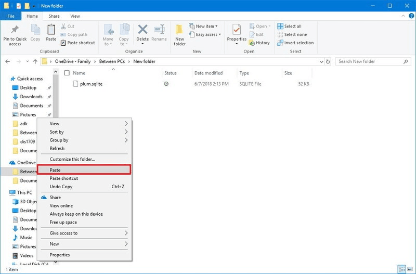Open the New item dropdown

[x=206, y=26]
